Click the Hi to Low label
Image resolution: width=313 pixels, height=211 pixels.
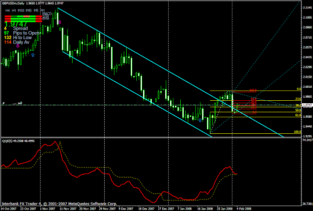pos(23,38)
